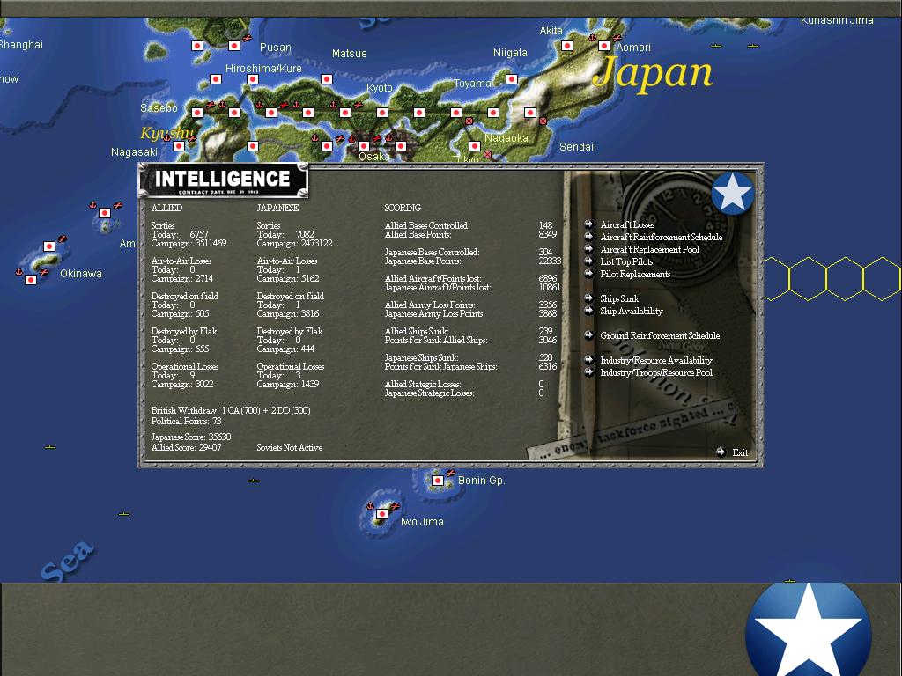
Task: Click the Kyoto map label
Action: pos(379,88)
